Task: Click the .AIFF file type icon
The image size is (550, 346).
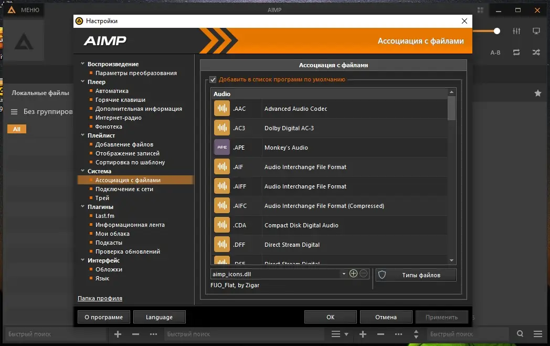Action: coord(221,186)
